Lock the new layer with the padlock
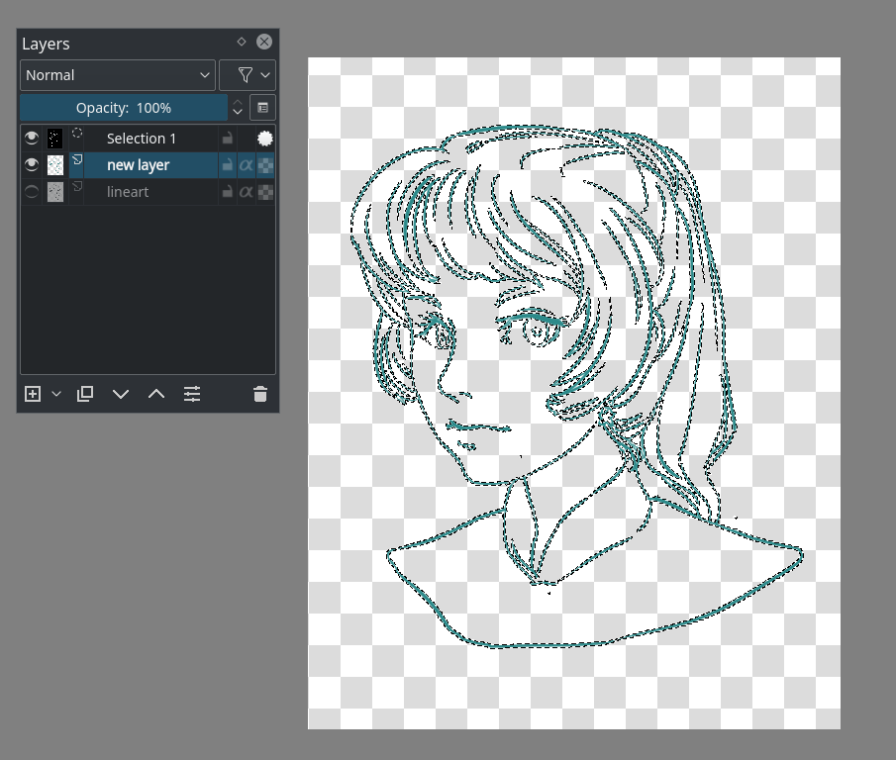 point(227,165)
